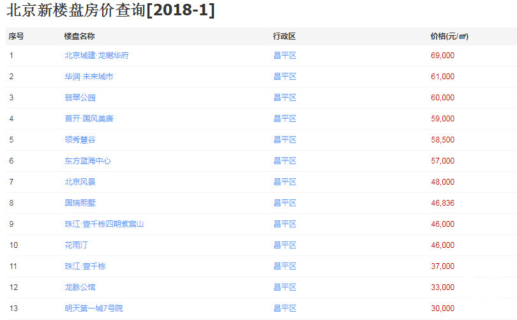Image resolution: width=517 pixels, height=320 pixels.
Task: Click 昌平区 in the 国瑞熙墅 row
Action: tap(285, 203)
